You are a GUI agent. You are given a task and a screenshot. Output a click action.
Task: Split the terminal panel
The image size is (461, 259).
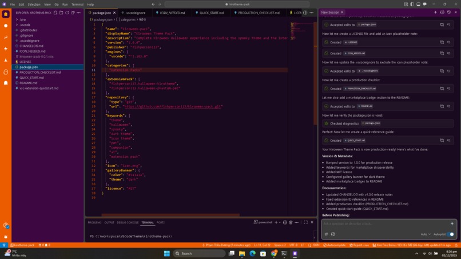285,222
